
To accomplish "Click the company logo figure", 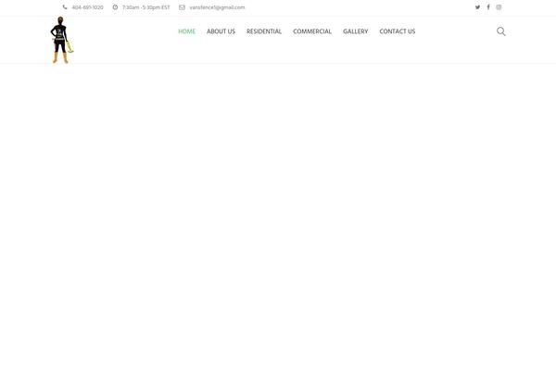I will click(x=62, y=40).
